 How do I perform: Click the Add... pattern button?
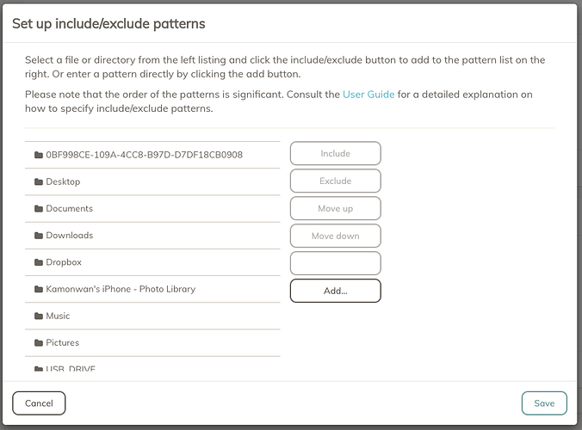tap(336, 291)
